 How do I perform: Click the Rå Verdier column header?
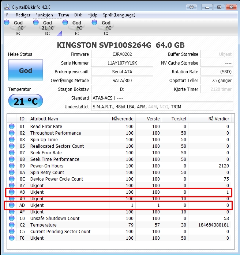point(210,119)
